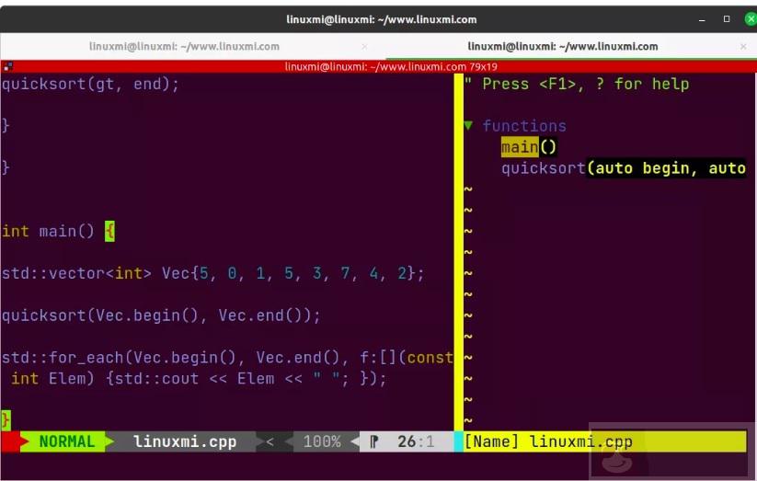Click the 100% scroll percentage indicator
This screenshot has width=757, height=481.
click(322, 441)
